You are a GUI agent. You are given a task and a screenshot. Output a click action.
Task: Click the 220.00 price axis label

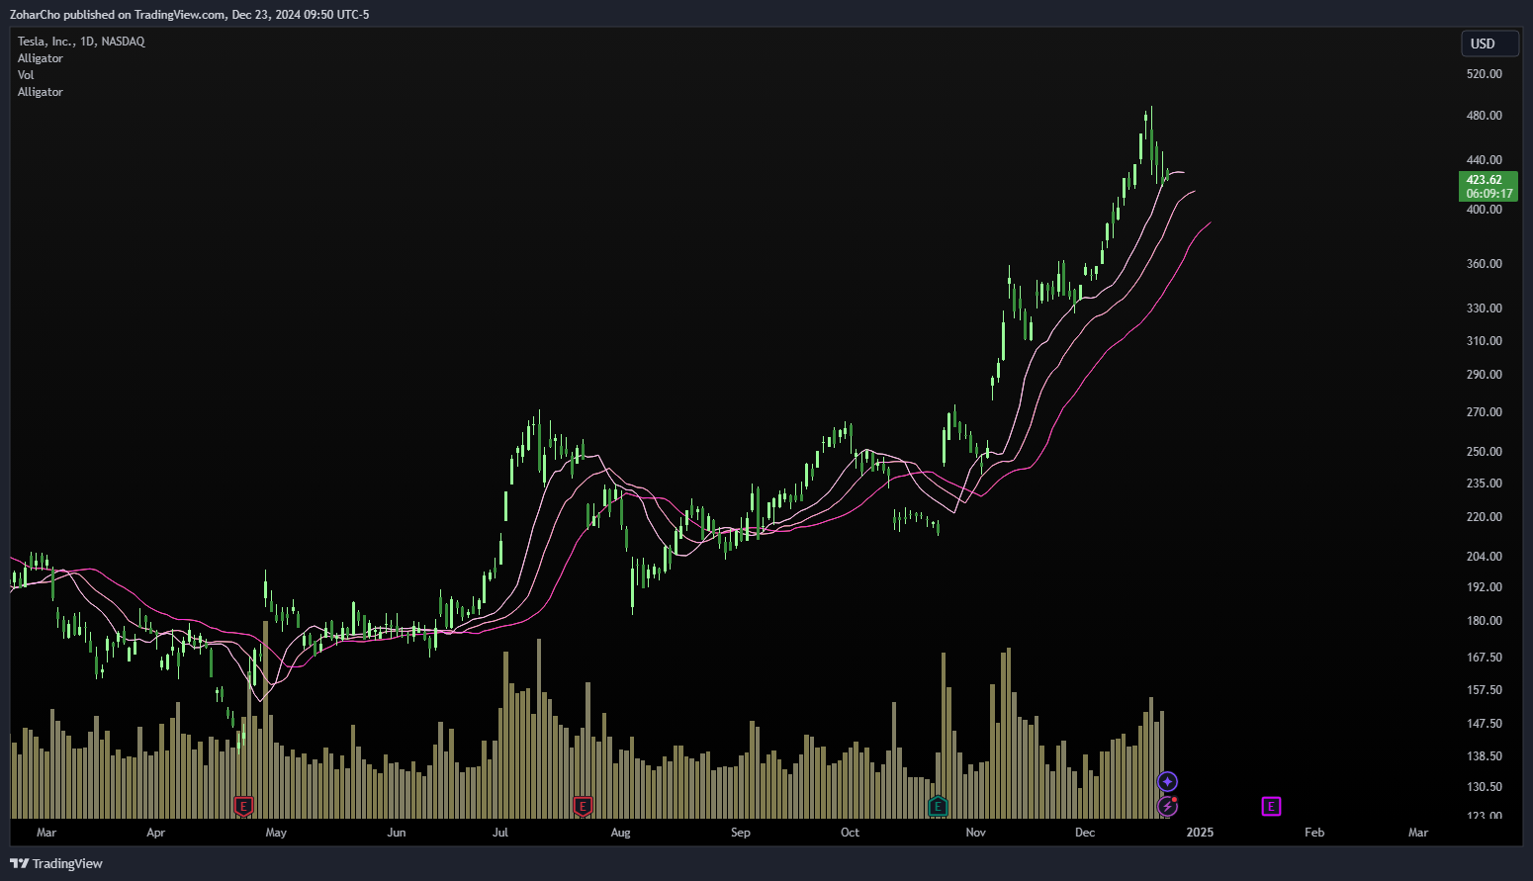pos(1484,517)
